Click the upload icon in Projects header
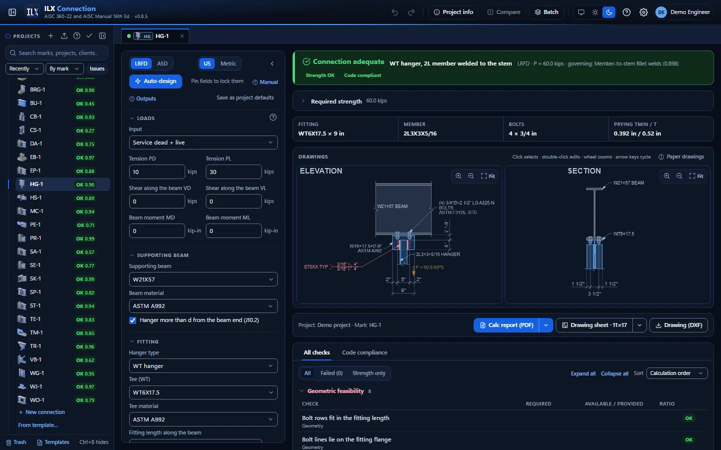Viewport: 721px width, 450px height. pyautogui.click(x=64, y=36)
